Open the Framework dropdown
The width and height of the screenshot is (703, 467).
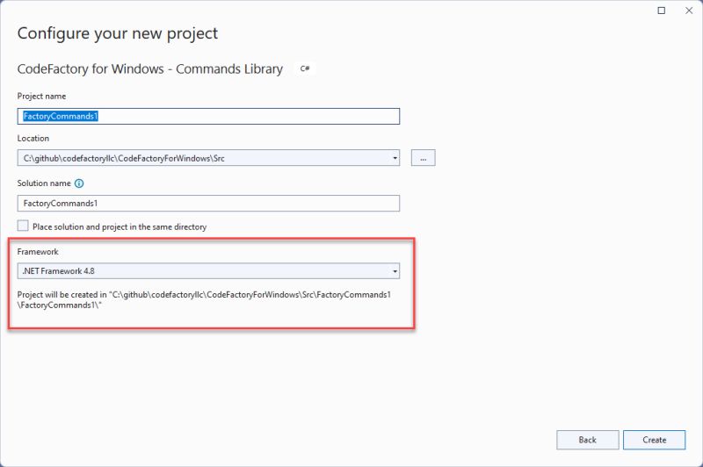(x=208, y=271)
